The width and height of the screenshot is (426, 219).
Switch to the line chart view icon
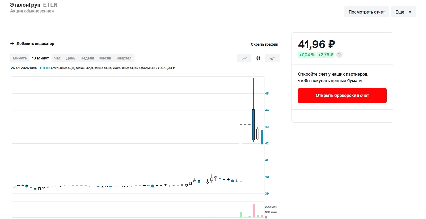(x=244, y=58)
